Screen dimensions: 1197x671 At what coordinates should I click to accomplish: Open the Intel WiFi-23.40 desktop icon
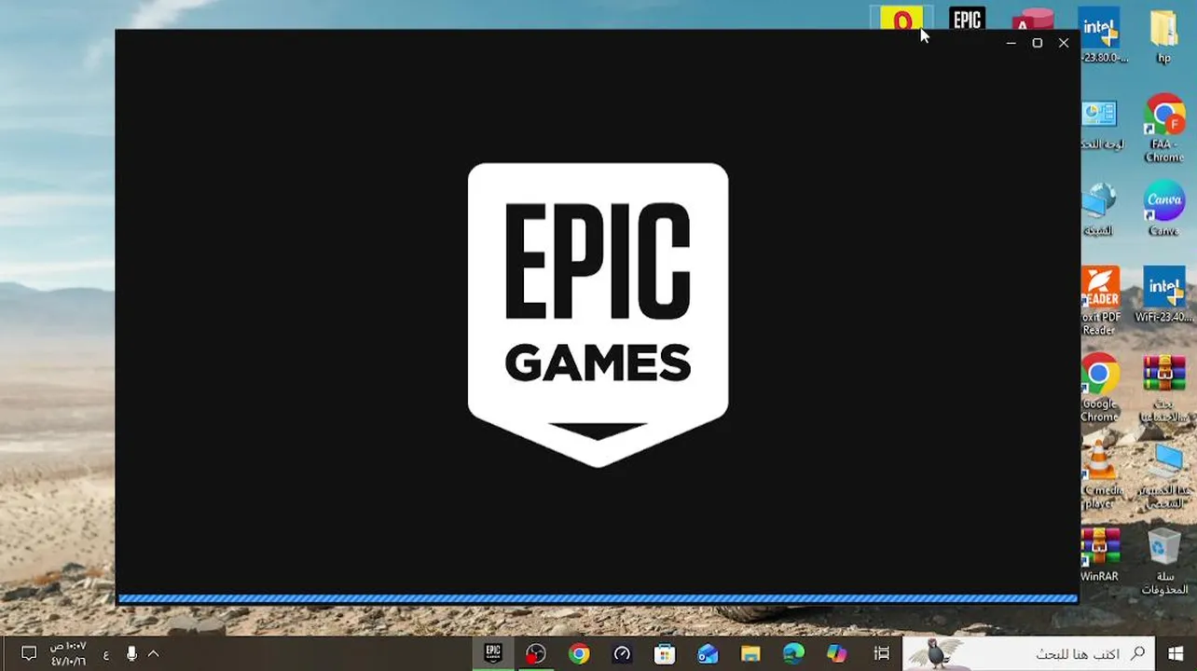pyautogui.click(x=1164, y=296)
